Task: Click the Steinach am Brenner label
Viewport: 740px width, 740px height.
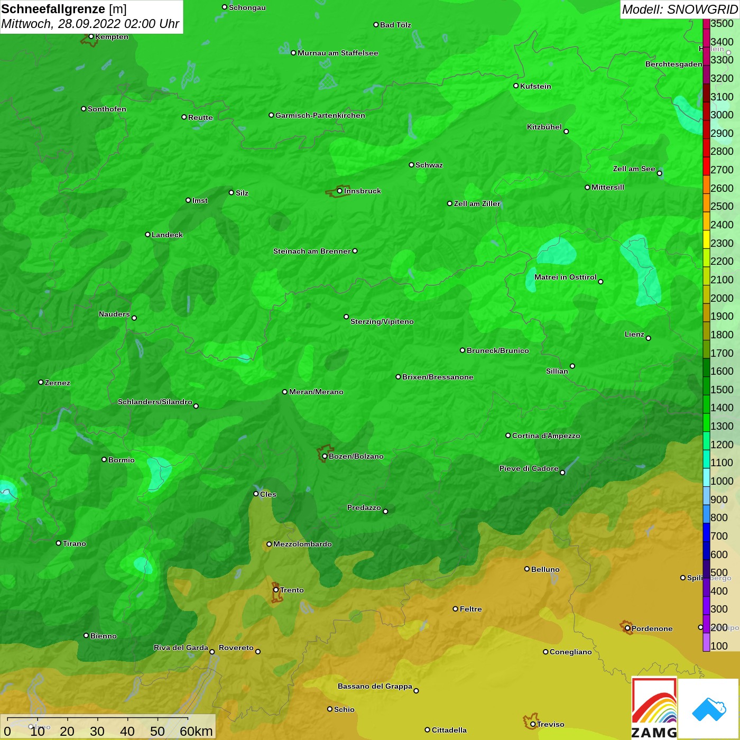Action: (312, 251)
